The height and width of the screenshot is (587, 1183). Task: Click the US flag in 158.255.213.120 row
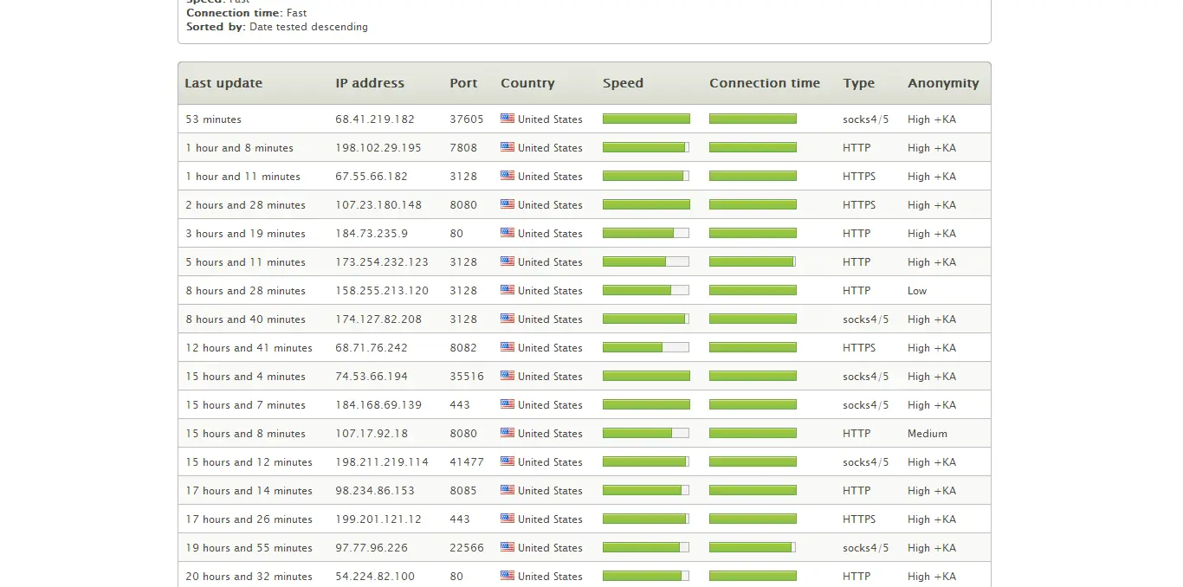tap(507, 290)
